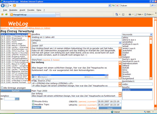Add to Favorites star-plus icon
This screenshot has height=114, width=157.
(x=6, y=14)
